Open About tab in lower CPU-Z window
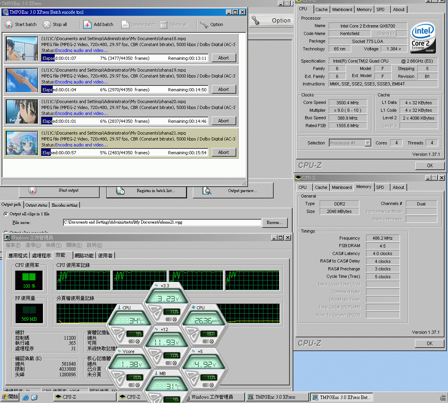The image size is (448, 403). click(398, 187)
